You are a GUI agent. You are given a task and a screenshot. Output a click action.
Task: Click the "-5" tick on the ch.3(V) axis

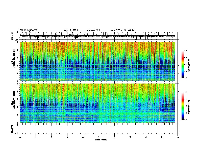[17, 133]
